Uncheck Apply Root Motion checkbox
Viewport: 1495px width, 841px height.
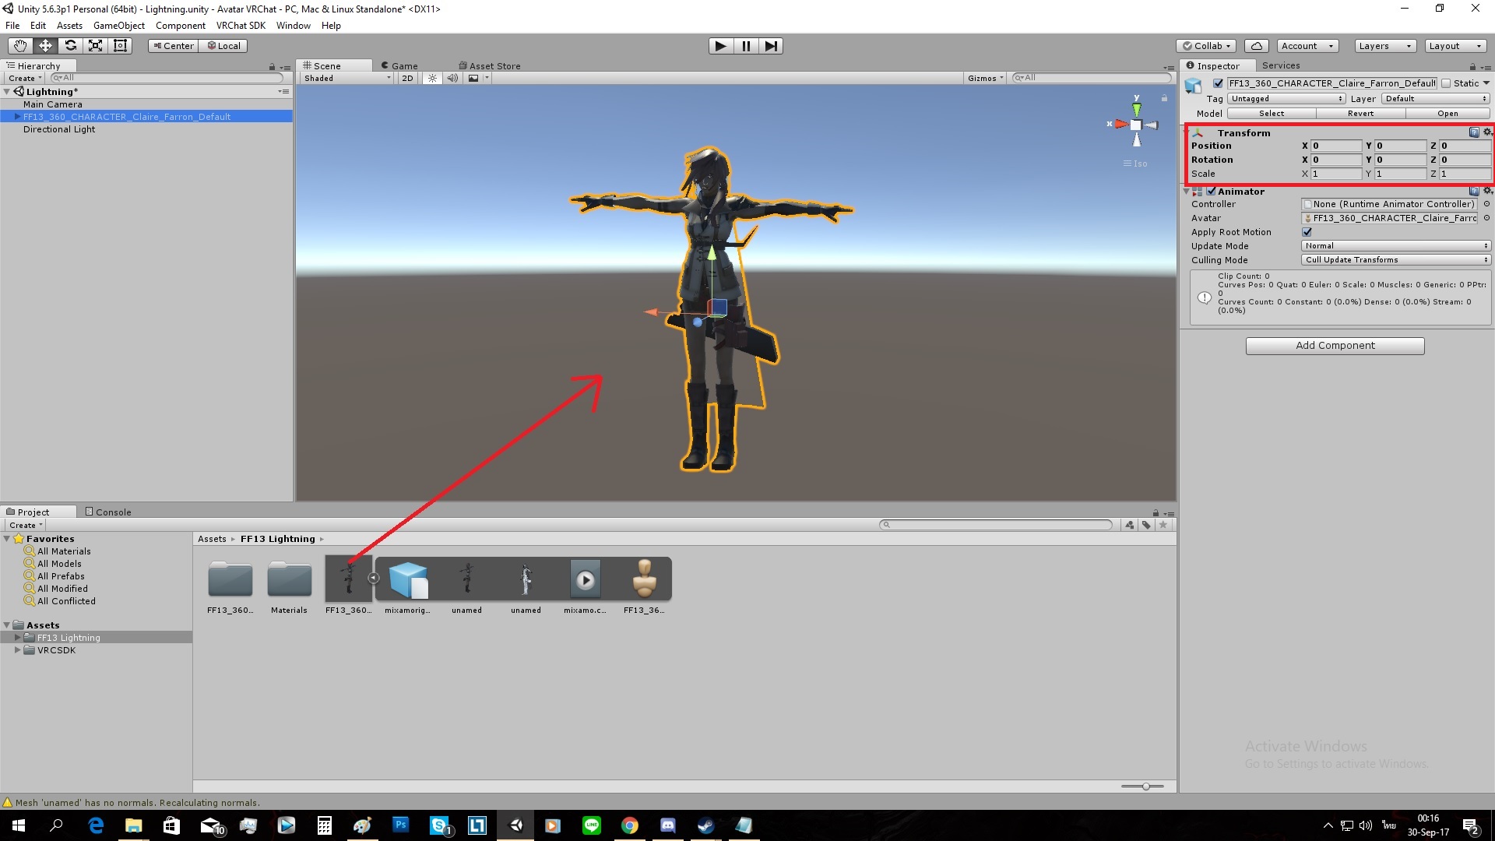point(1307,232)
